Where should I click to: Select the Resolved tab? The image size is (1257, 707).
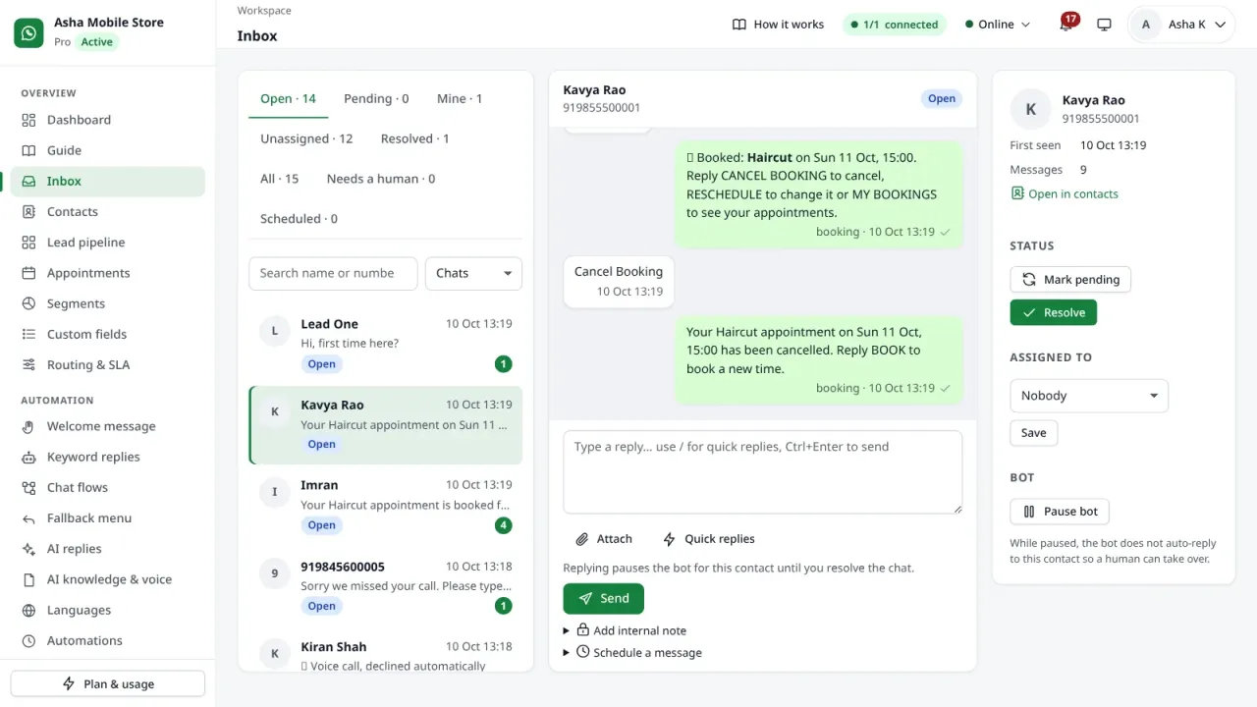[x=414, y=138]
